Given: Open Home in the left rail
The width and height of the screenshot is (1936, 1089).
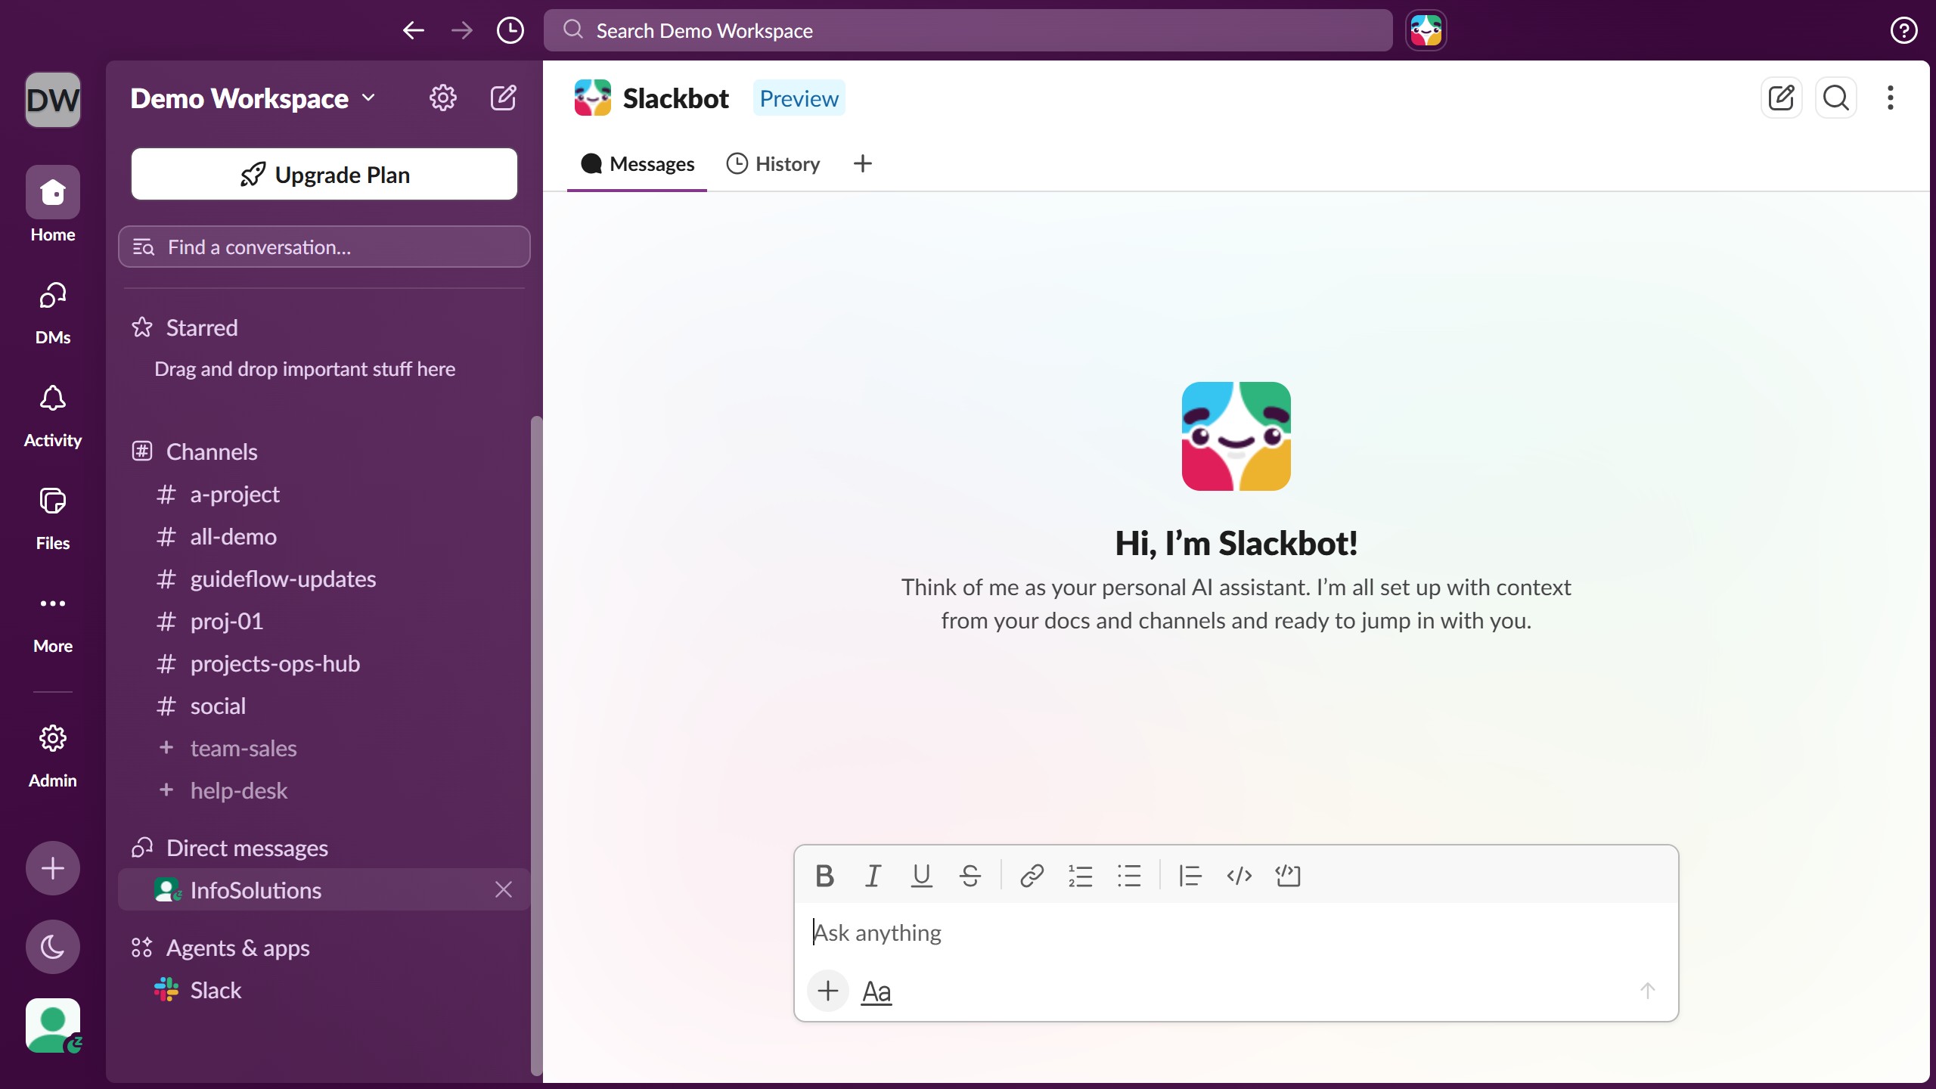Looking at the screenshot, I should pos(53,204).
